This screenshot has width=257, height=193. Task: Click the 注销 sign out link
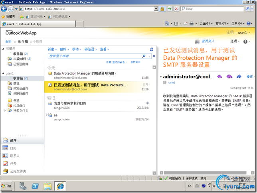coord(230,32)
